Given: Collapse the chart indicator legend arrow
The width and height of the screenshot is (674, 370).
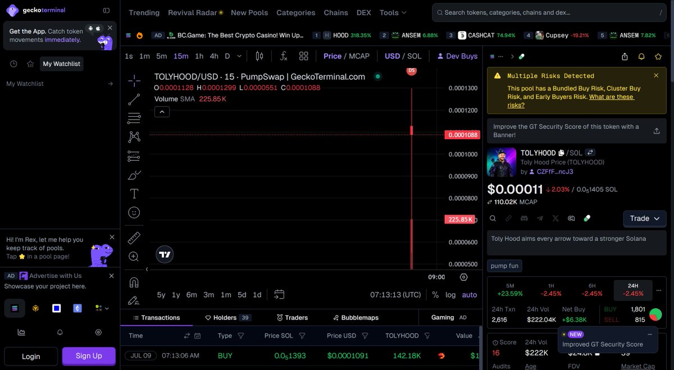Looking at the screenshot, I should click(x=162, y=112).
